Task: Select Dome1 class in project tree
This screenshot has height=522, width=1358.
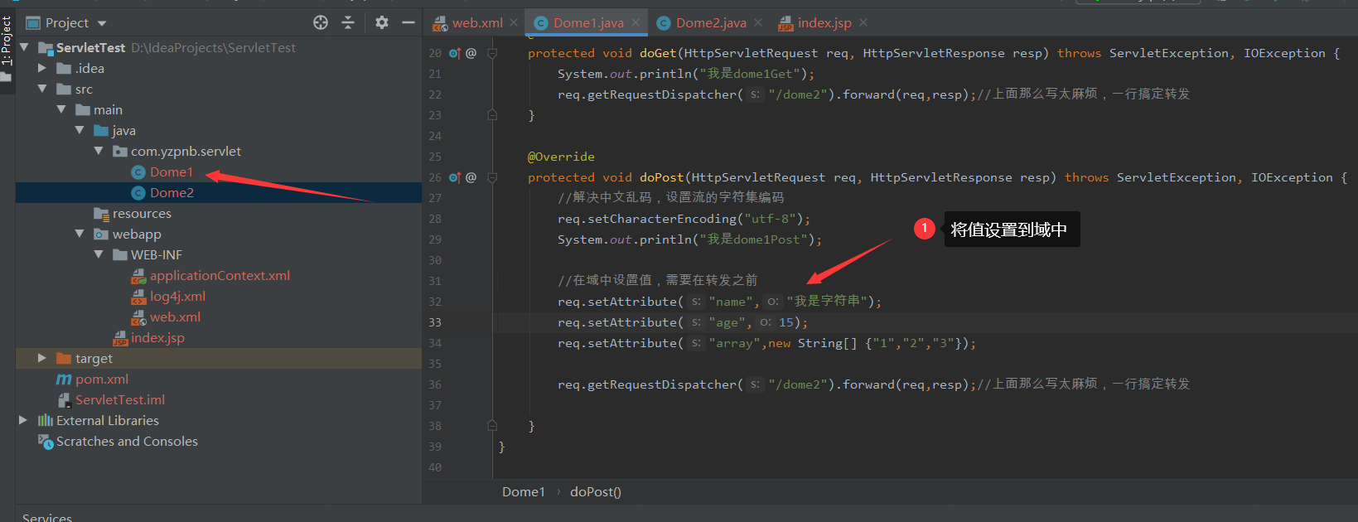Action: (x=172, y=172)
